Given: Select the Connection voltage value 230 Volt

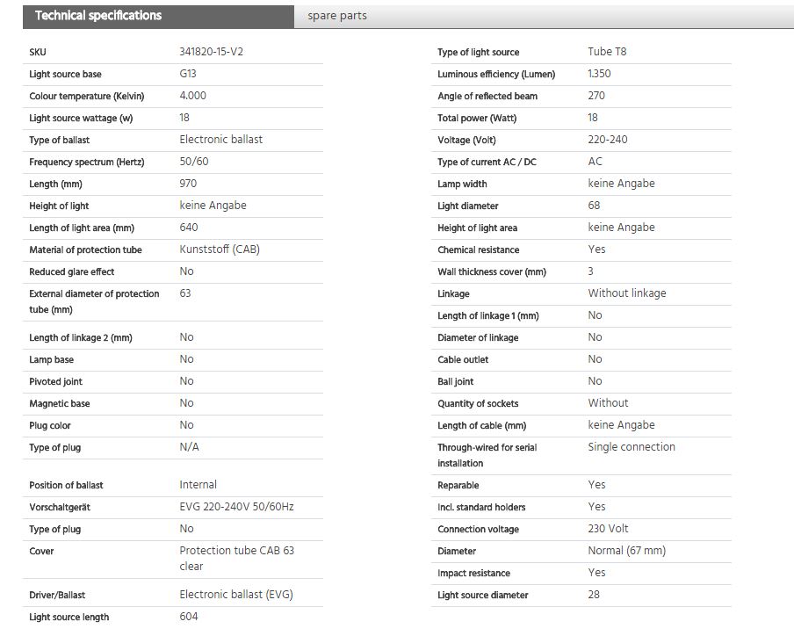Looking at the screenshot, I should [x=608, y=529].
